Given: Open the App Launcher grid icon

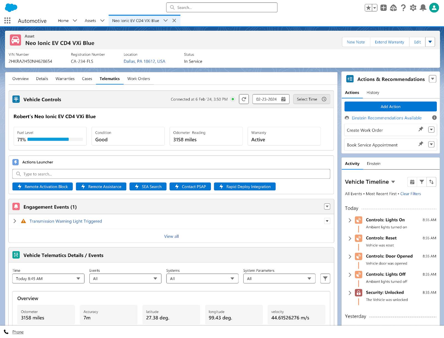Looking at the screenshot, I should 7,21.
